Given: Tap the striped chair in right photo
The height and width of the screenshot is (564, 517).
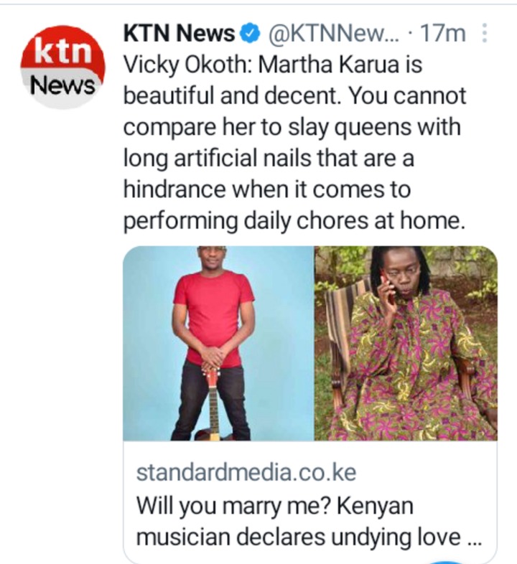Looking at the screenshot, I should pyautogui.click(x=340, y=338).
